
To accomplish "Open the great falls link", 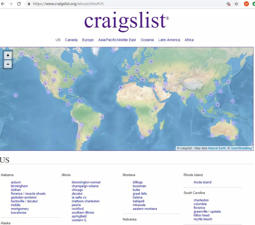I will coord(140,194).
